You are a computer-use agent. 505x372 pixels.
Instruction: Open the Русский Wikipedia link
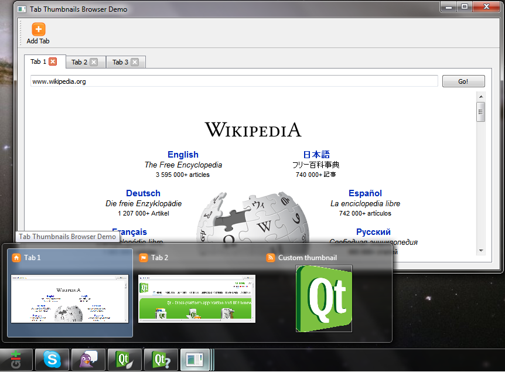click(373, 231)
